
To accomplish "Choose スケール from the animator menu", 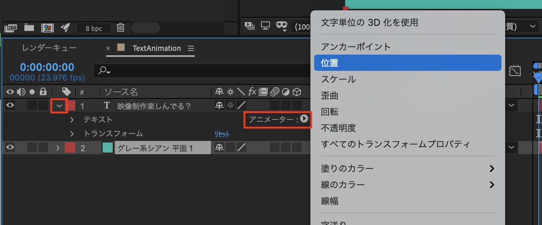I will coord(338,79).
